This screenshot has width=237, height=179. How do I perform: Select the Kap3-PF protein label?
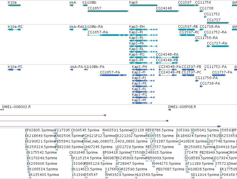(x=139, y=100)
